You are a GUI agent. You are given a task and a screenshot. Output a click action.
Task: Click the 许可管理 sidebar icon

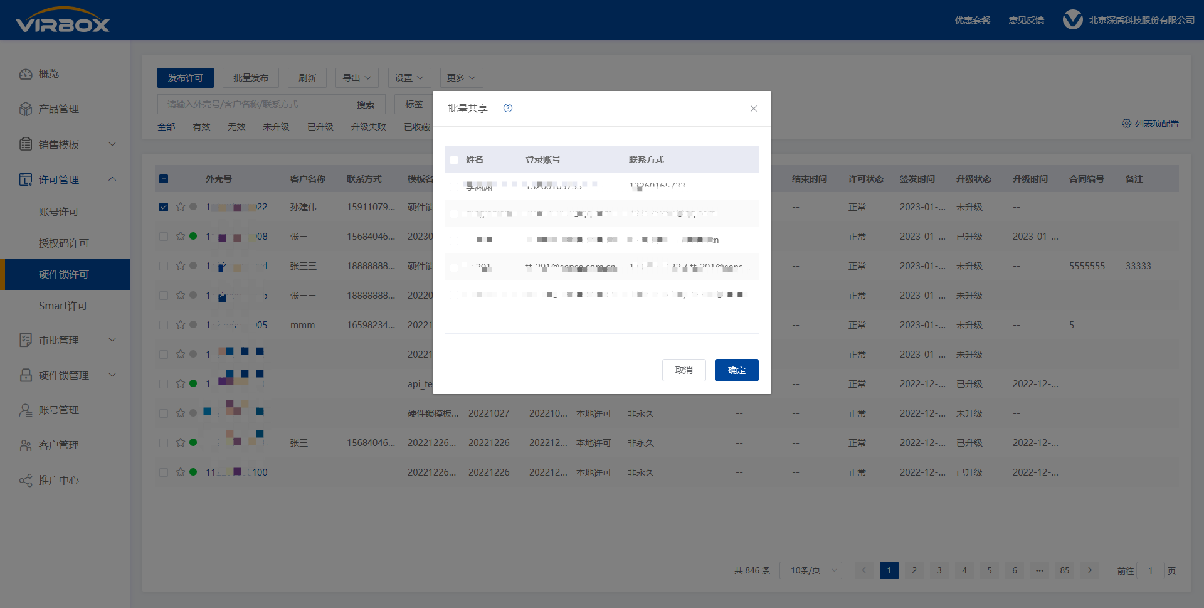point(26,179)
